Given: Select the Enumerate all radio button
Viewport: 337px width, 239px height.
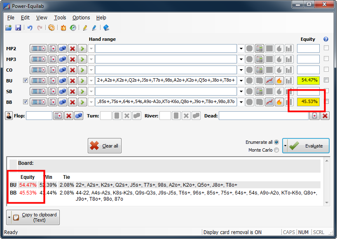Looking at the screenshot, I should point(276,142).
